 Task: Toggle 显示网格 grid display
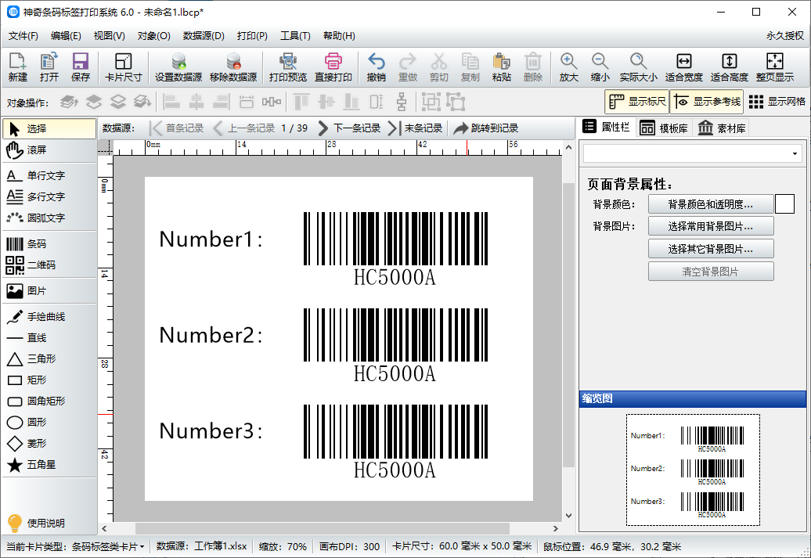[x=777, y=102]
